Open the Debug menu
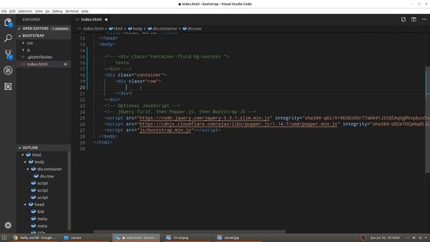 [x=57, y=11]
